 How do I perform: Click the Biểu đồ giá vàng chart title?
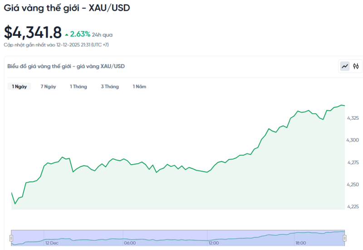(x=66, y=66)
